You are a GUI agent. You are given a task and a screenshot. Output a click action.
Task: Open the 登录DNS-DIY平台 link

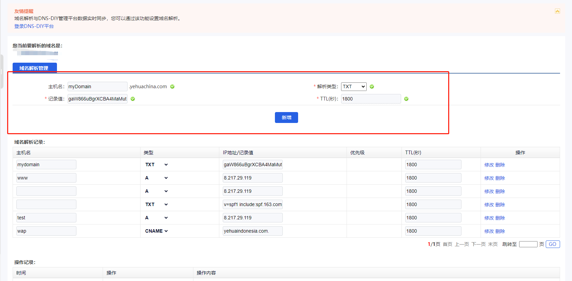pyautogui.click(x=34, y=26)
